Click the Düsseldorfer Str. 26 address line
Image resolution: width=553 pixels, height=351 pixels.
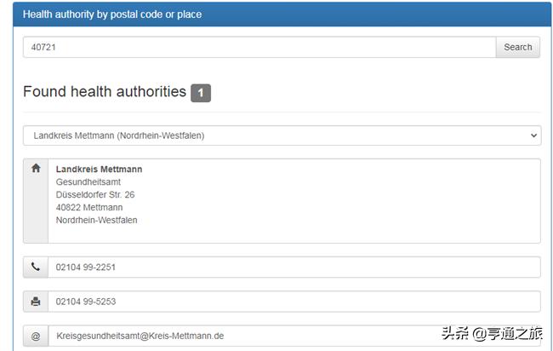point(95,194)
